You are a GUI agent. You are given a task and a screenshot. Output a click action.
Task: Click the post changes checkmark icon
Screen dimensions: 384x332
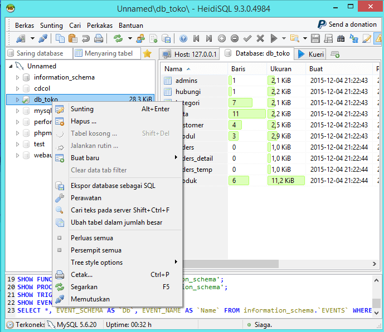(247, 38)
